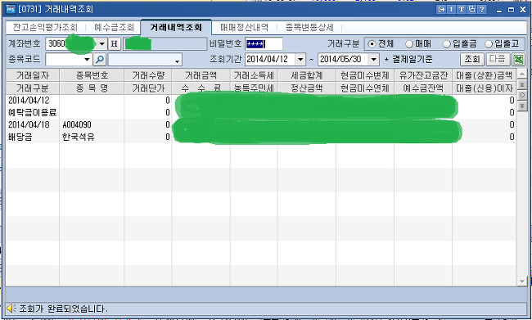Switch to 예수금조회 tab
This screenshot has width=532, height=320.
115,27
